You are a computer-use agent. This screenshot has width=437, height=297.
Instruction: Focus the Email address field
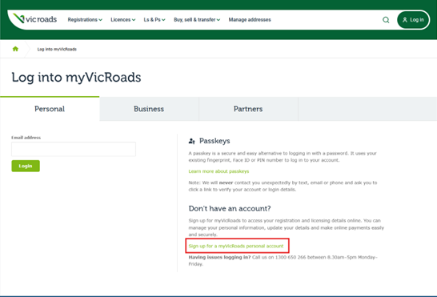(x=74, y=149)
